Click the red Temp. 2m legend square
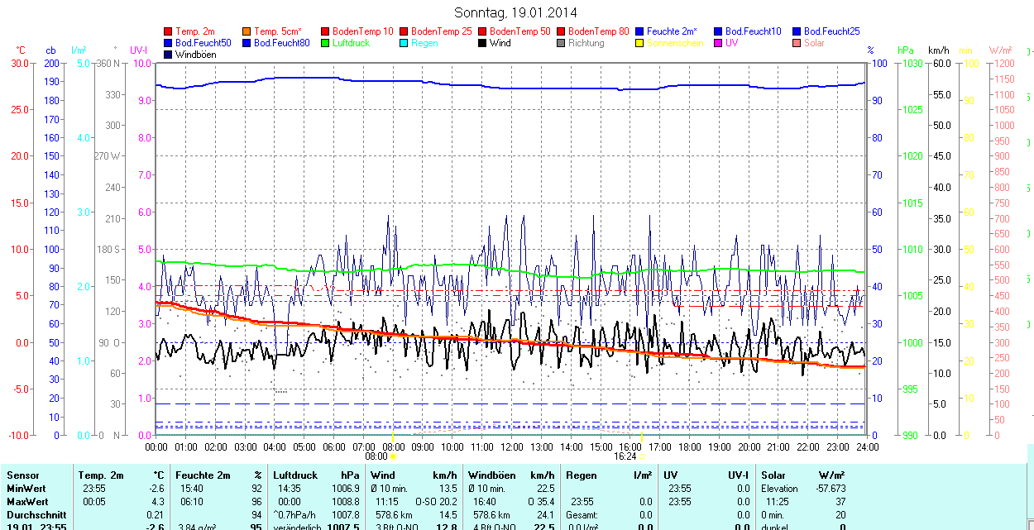This screenshot has width=1034, height=530. (169, 31)
